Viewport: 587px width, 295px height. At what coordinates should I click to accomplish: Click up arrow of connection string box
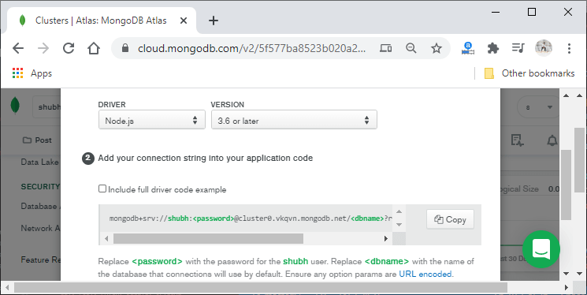(x=399, y=211)
